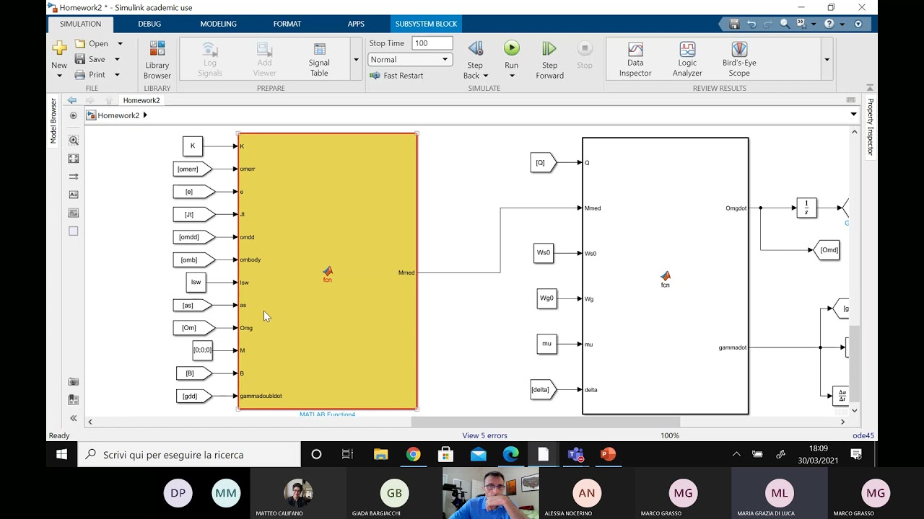This screenshot has height=519, width=924.
Task: Click Open file button
Action: (91, 43)
